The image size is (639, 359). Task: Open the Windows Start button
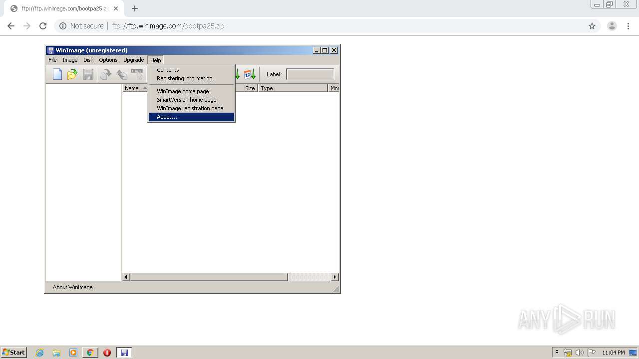13,353
